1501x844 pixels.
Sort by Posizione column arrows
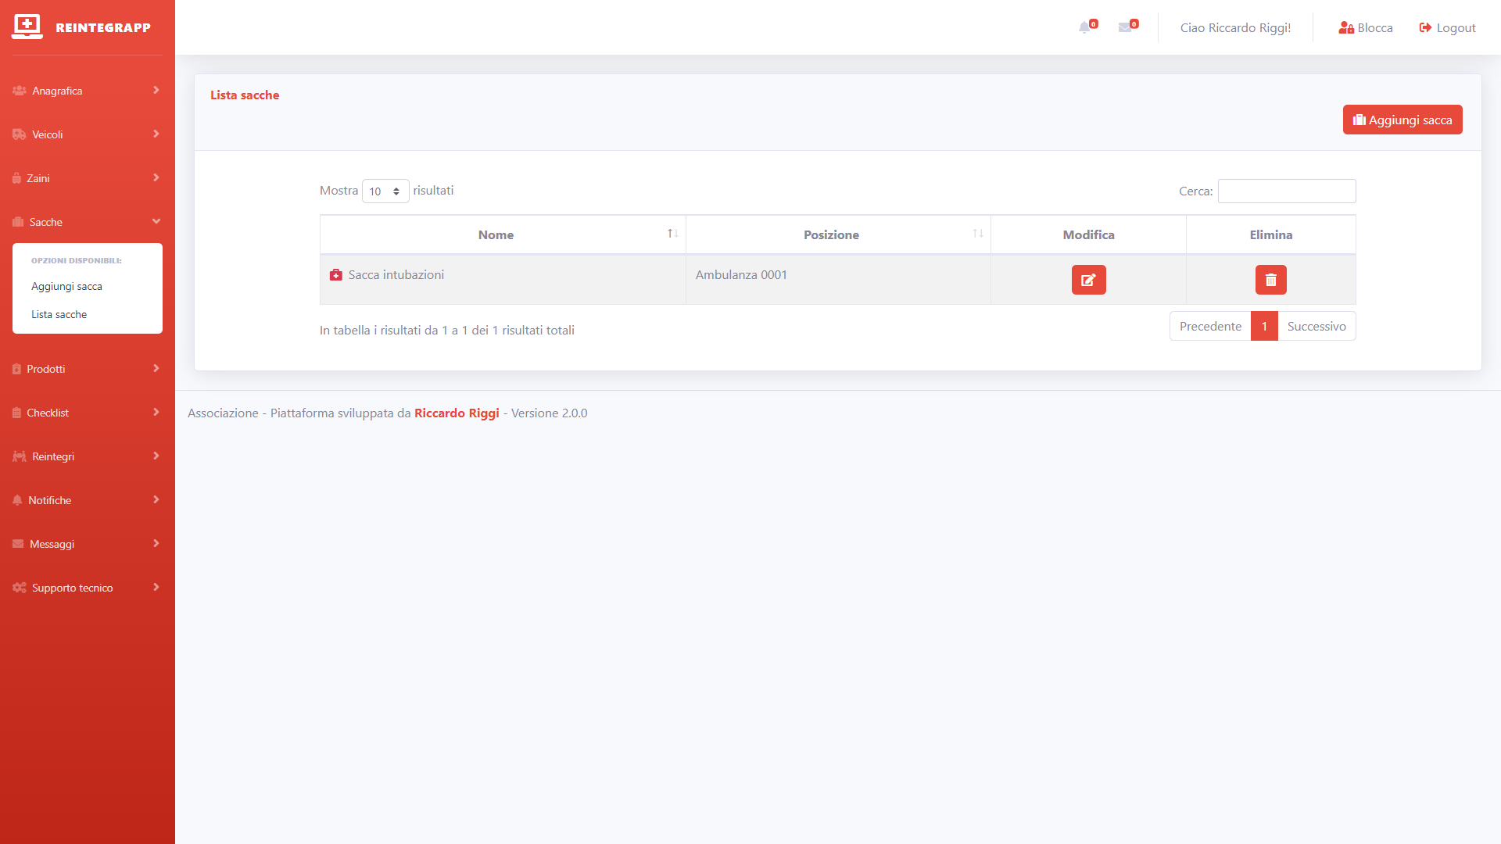tap(977, 234)
